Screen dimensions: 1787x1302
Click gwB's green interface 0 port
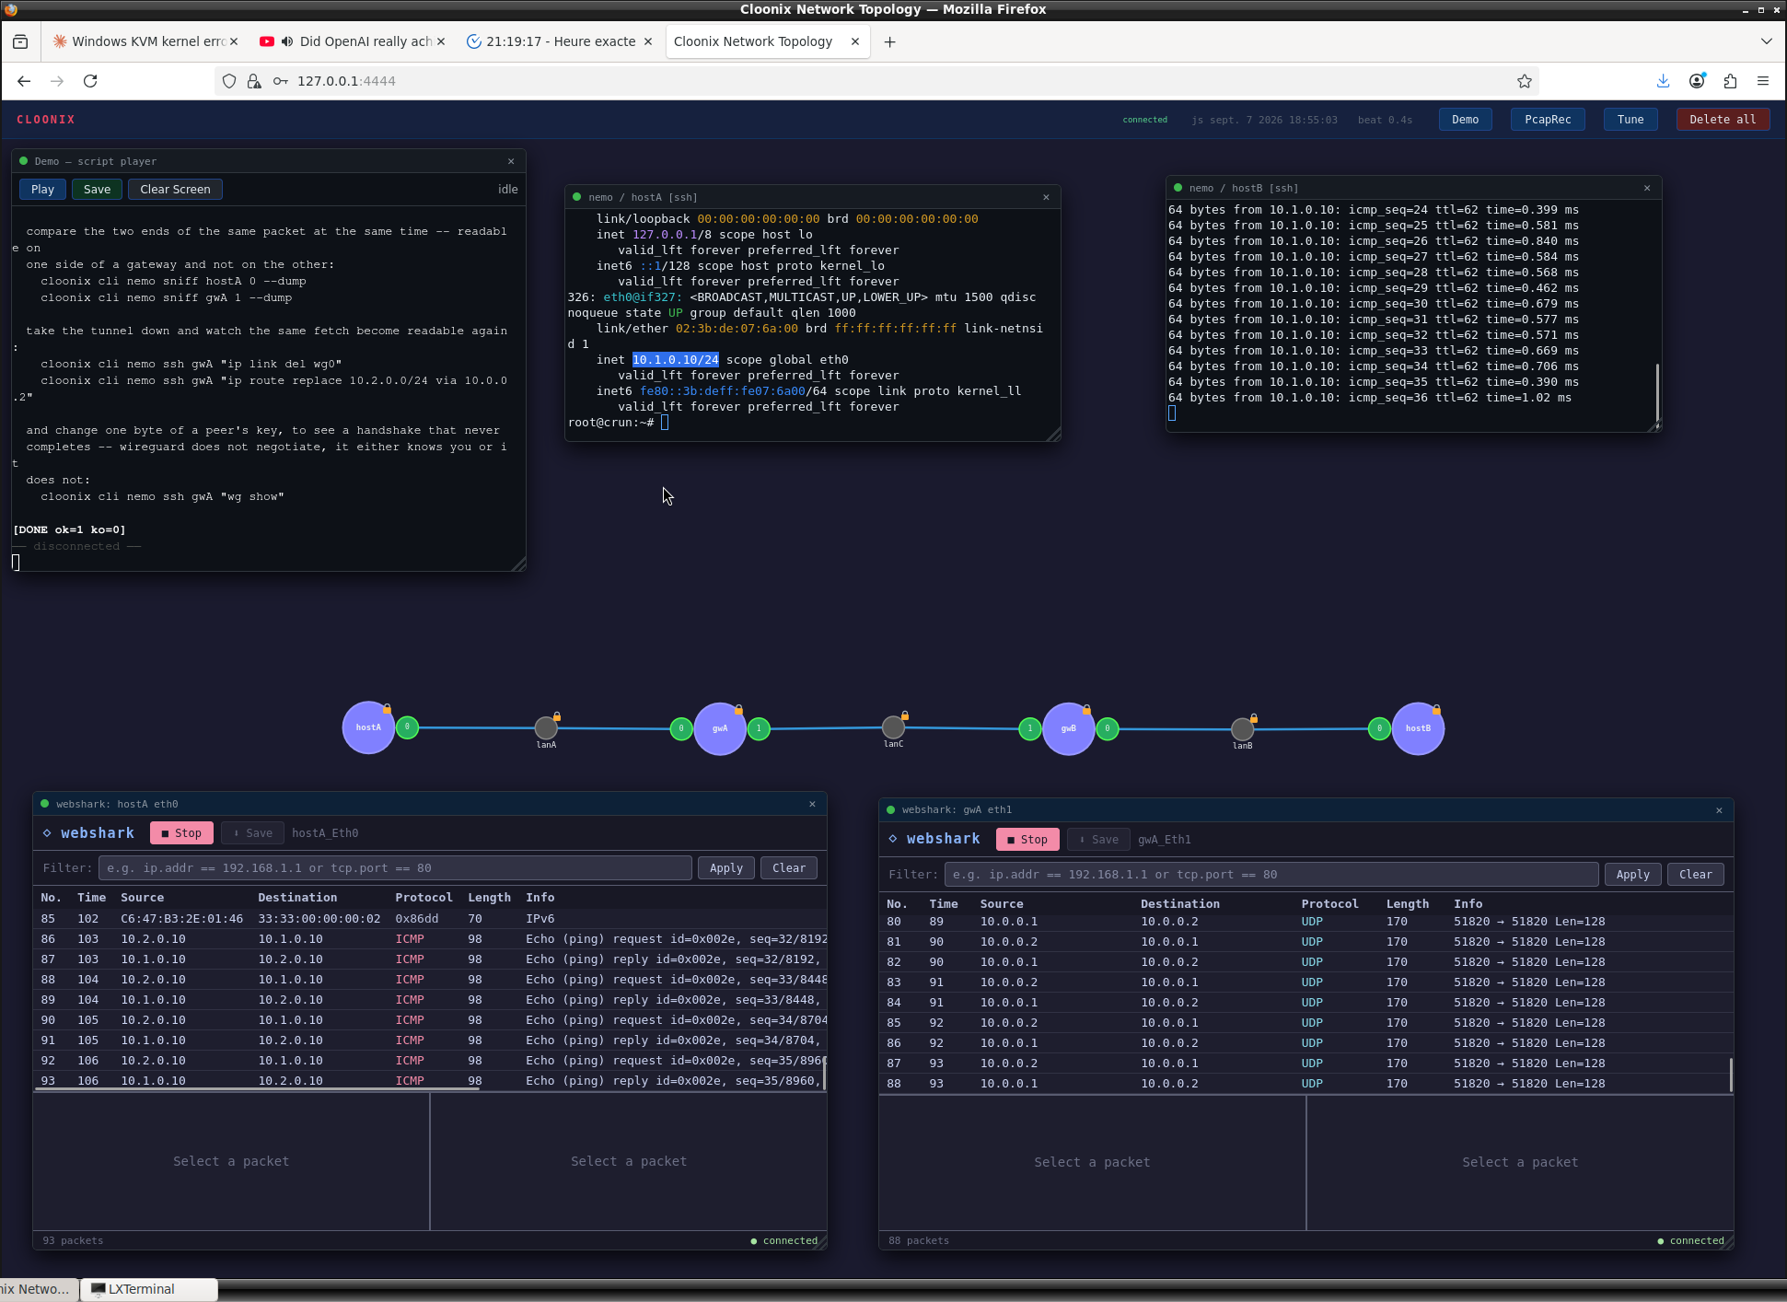[x=1107, y=728]
